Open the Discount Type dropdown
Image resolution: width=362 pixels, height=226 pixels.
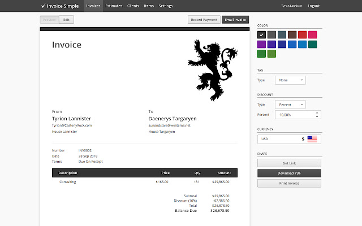(290, 105)
